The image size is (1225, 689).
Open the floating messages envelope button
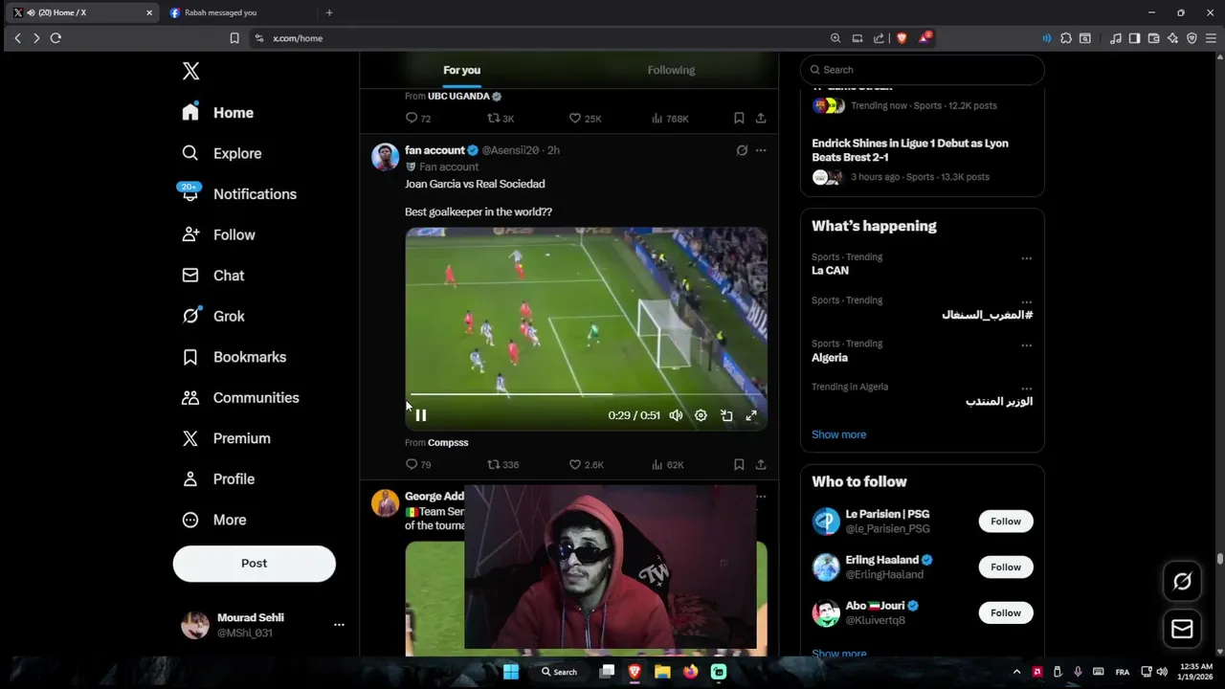click(x=1182, y=629)
